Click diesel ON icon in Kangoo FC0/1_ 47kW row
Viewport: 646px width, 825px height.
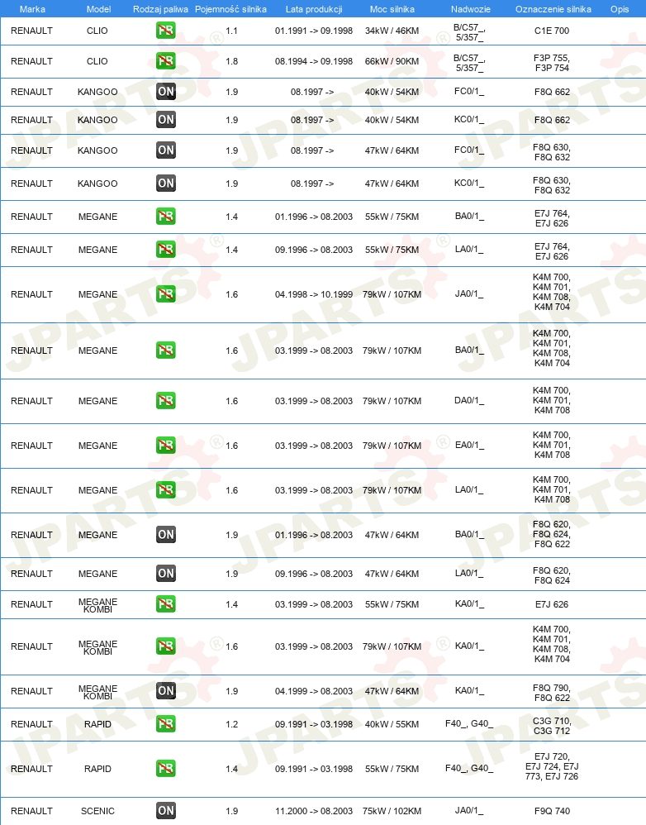(165, 150)
